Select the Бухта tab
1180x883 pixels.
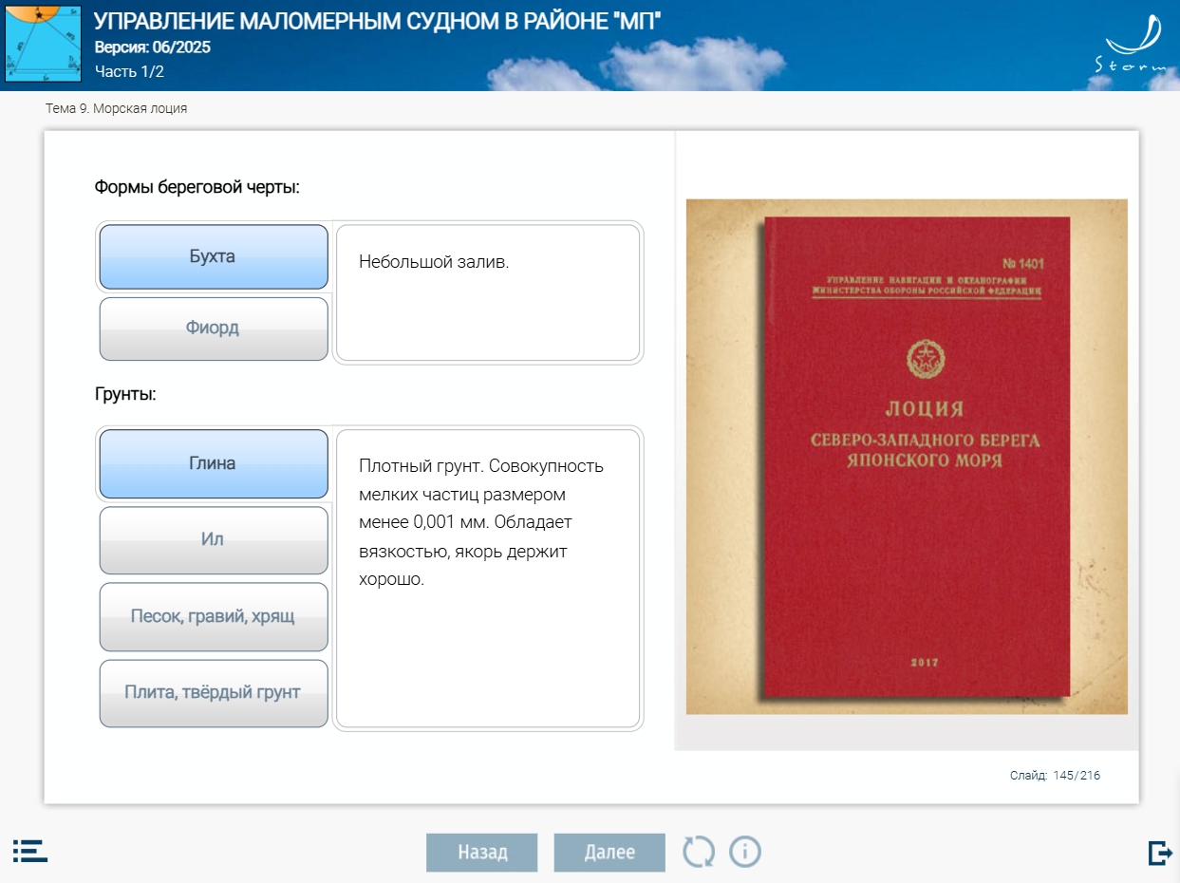point(214,256)
